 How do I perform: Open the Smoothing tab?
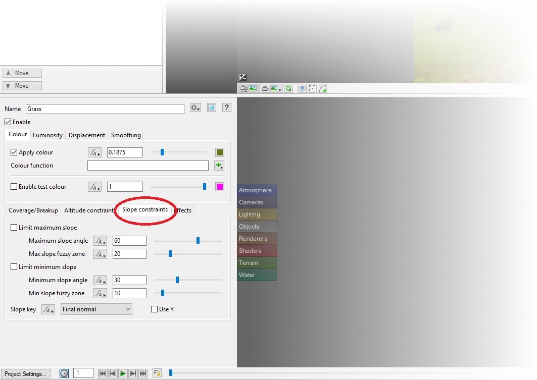126,135
